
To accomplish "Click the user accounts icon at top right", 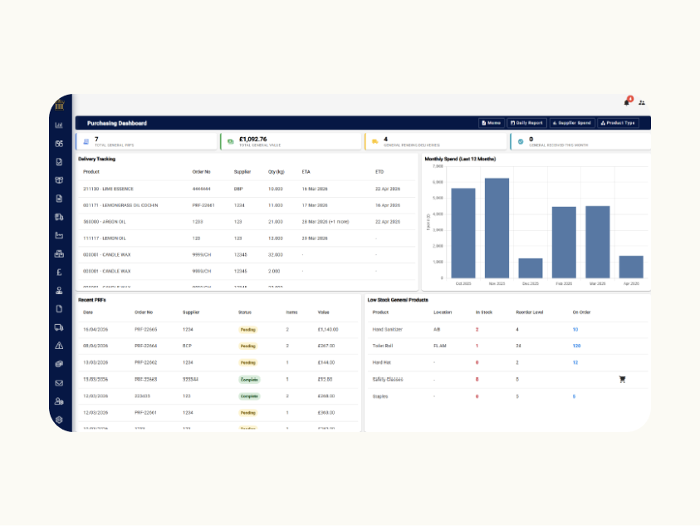I will (x=642, y=103).
